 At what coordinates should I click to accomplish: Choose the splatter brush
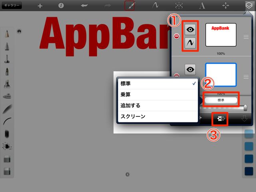click(7, 146)
